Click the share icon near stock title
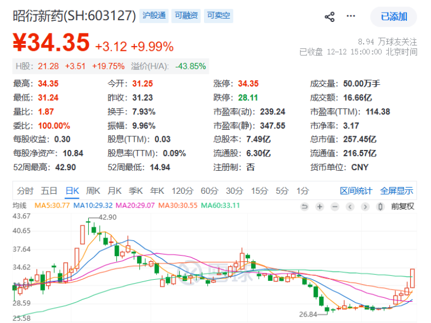 click(330, 16)
